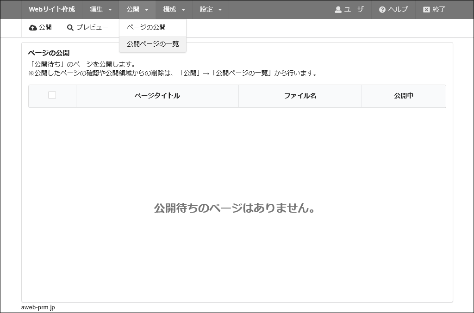Click the cloud upload 公開 icon
The width and height of the screenshot is (474, 313).
pyautogui.click(x=33, y=28)
